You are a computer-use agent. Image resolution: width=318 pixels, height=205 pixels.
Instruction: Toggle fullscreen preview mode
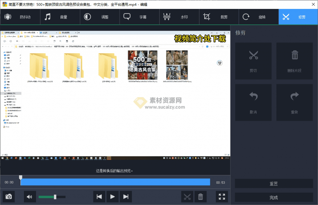[x=222, y=197]
